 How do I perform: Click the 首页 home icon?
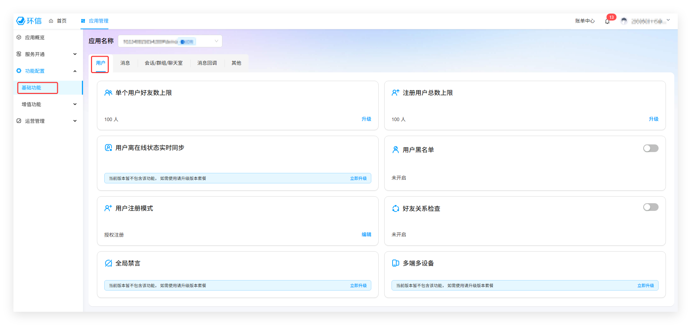(51, 21)
